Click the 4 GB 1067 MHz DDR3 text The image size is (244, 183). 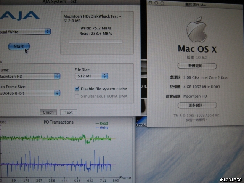202,87
